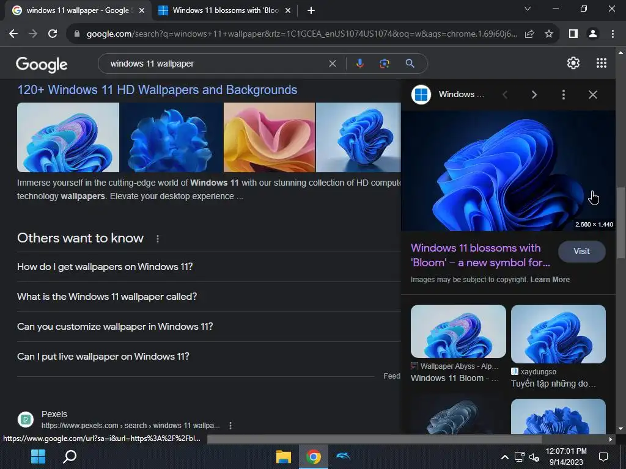
Task: Open Chrome side panel icon
Action: pos(573,34)
